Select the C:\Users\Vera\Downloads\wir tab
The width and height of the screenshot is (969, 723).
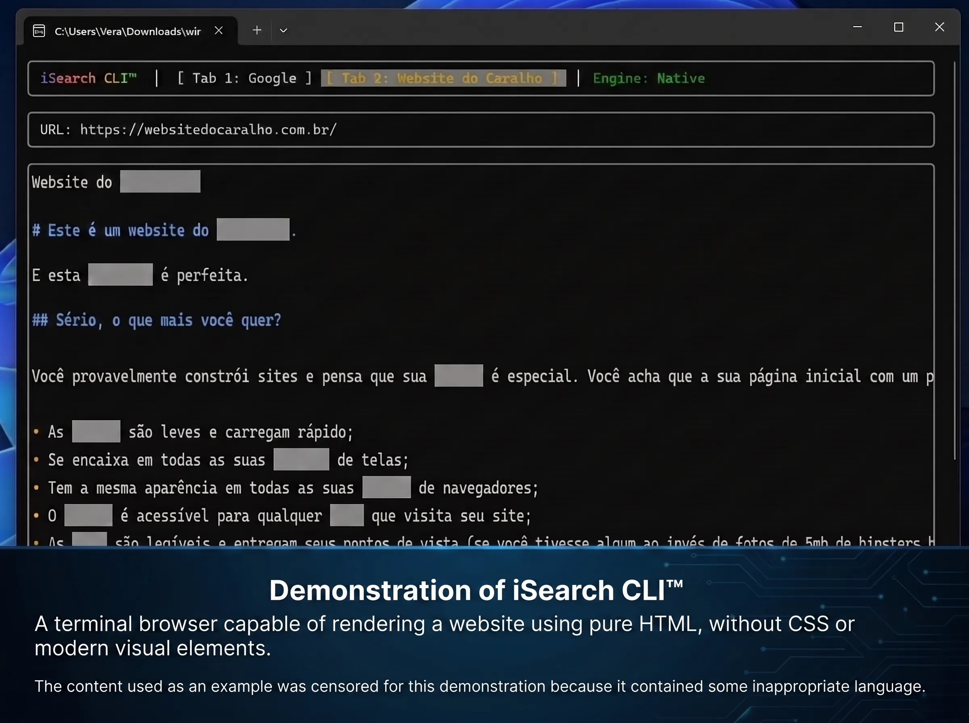click(x=130, y=31)
